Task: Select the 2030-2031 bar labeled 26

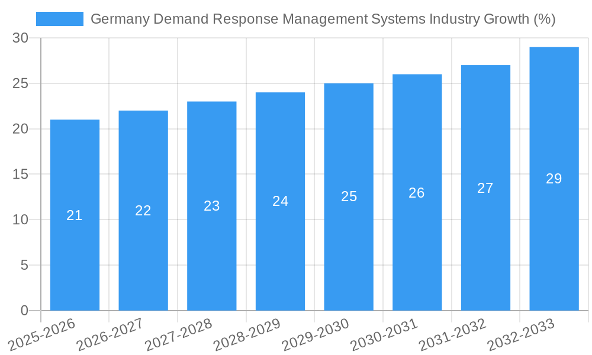Action: (417, 192)
